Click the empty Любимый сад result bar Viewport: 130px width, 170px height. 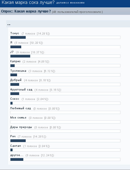(65, 113)
